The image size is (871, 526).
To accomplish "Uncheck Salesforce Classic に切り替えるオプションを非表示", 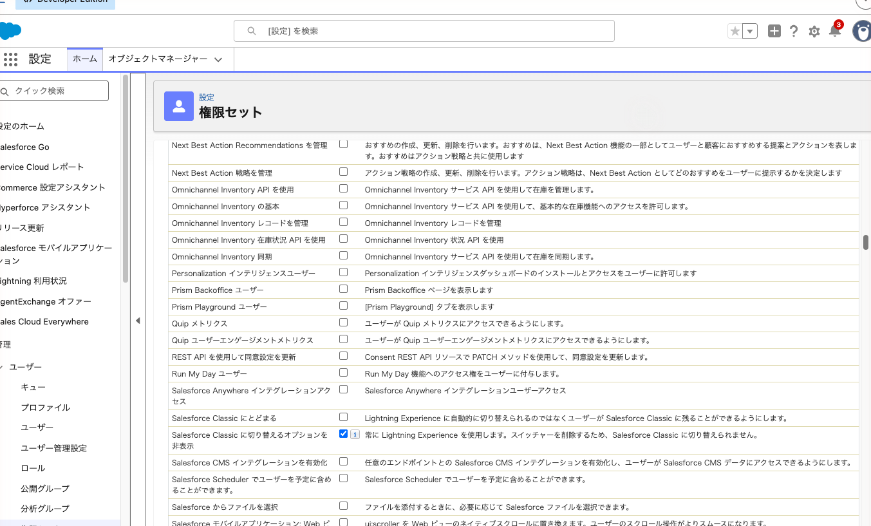I will coord(343,434).
